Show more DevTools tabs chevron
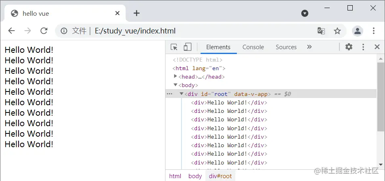This screenshot has width=385, height=181. (310, 47)
